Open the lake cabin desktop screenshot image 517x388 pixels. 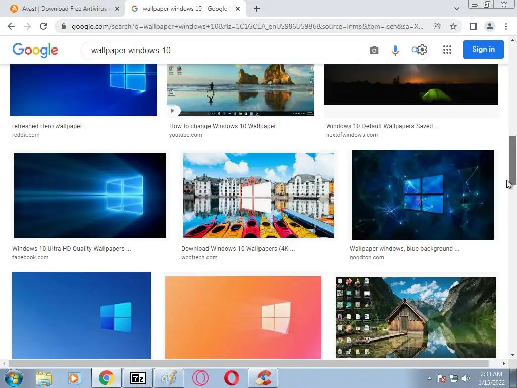tap(416, 317)
